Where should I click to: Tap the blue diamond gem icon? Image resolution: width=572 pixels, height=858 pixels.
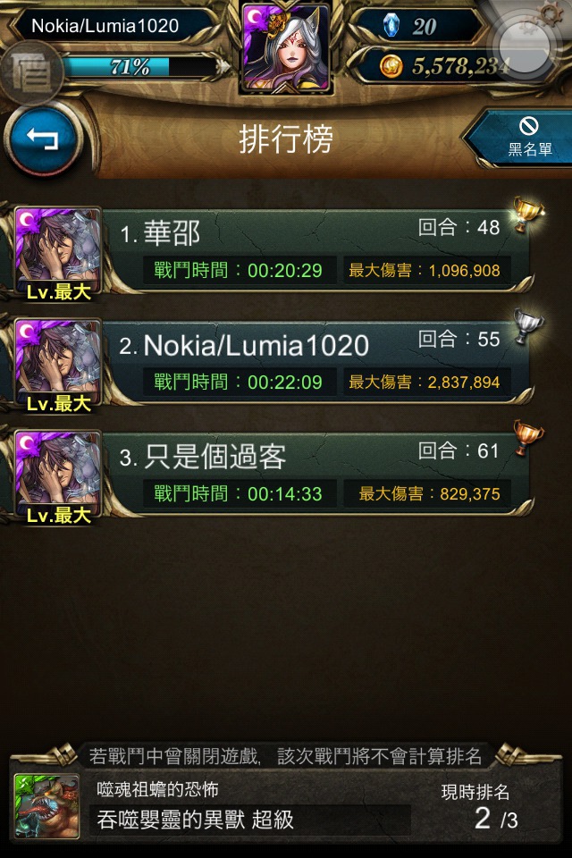click(x=391, y=26)
